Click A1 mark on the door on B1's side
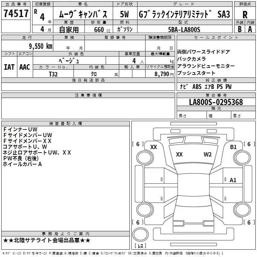Viewport: 257px width, 257px height. [x=233, y=180]
